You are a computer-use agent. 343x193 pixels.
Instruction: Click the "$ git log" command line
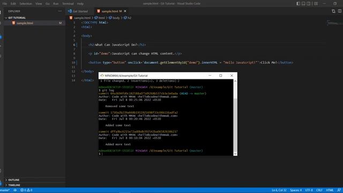coord(106,90)
